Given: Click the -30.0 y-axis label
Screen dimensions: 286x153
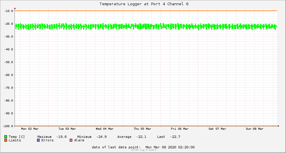Looking at the screenshot, I should point(9,37).
